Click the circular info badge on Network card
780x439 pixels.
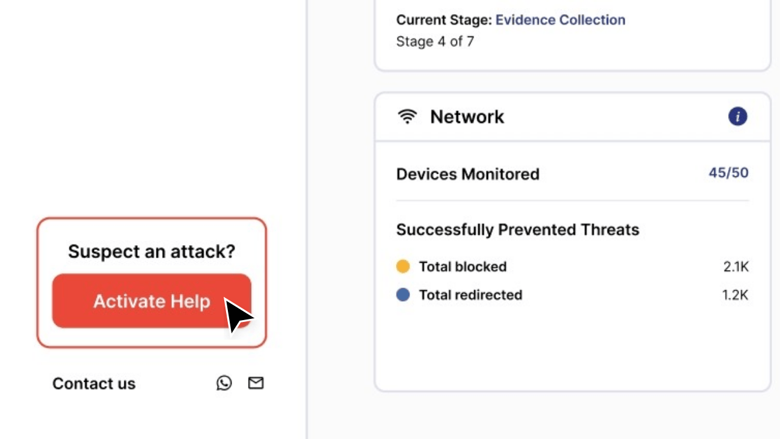(x=737, y=116)
